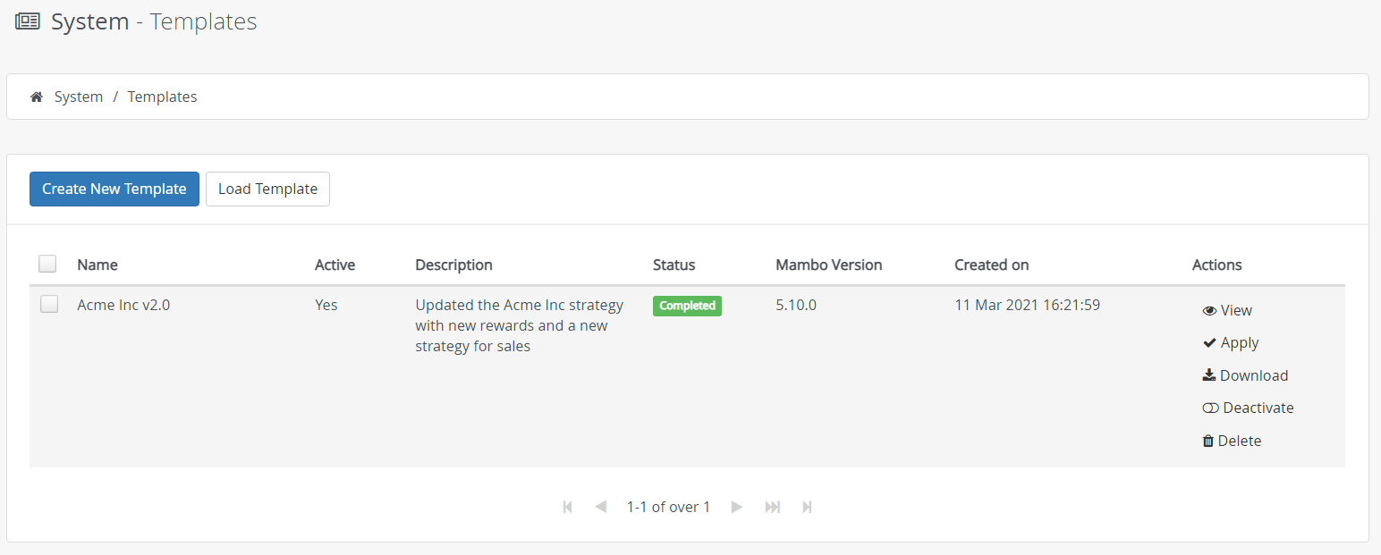Download the Acme Inc v2.0 template
1381x555 pixels.
(x=1245, y=375)
